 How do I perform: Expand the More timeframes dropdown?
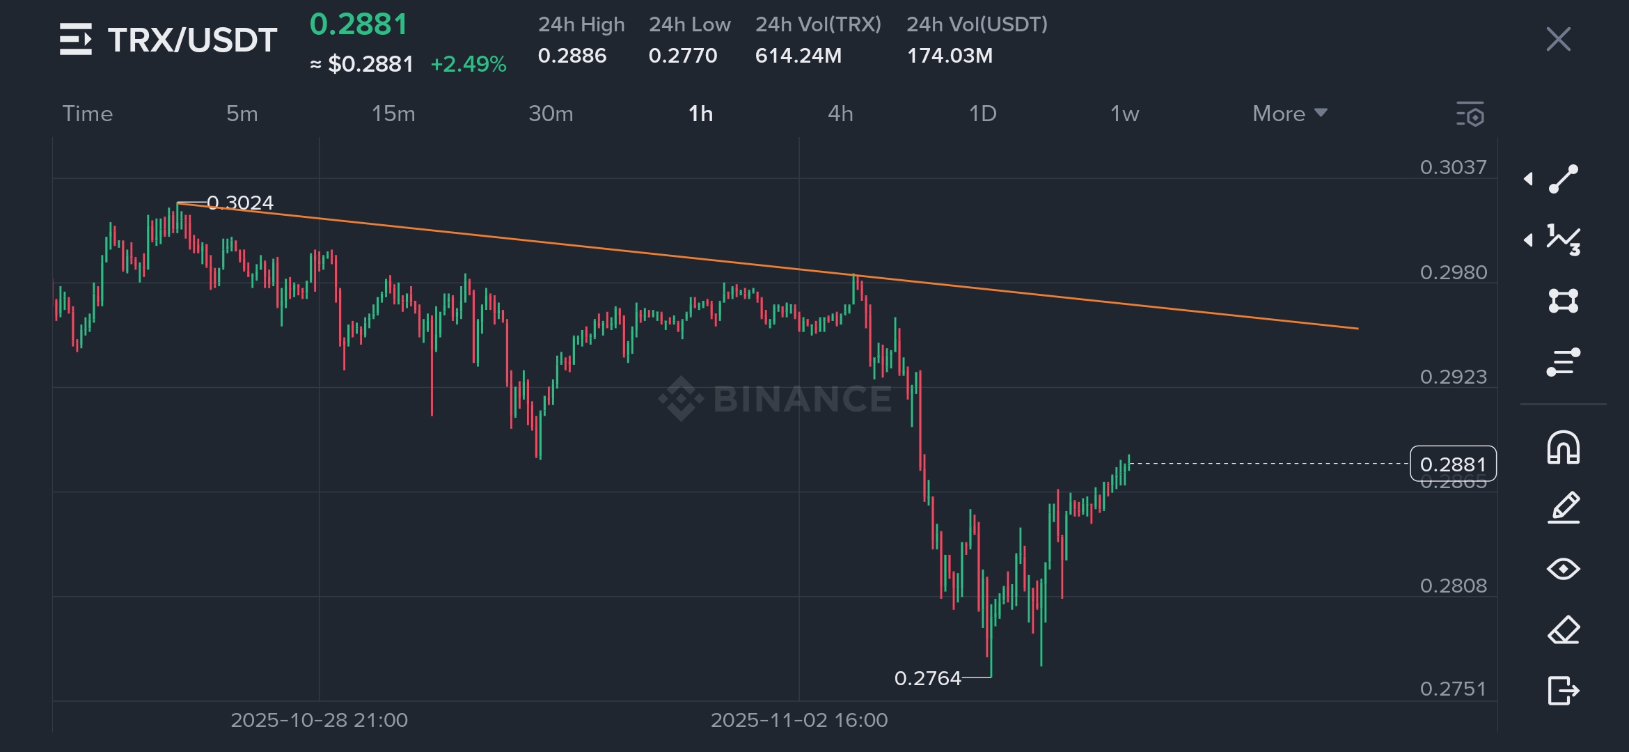(1289, 113)
